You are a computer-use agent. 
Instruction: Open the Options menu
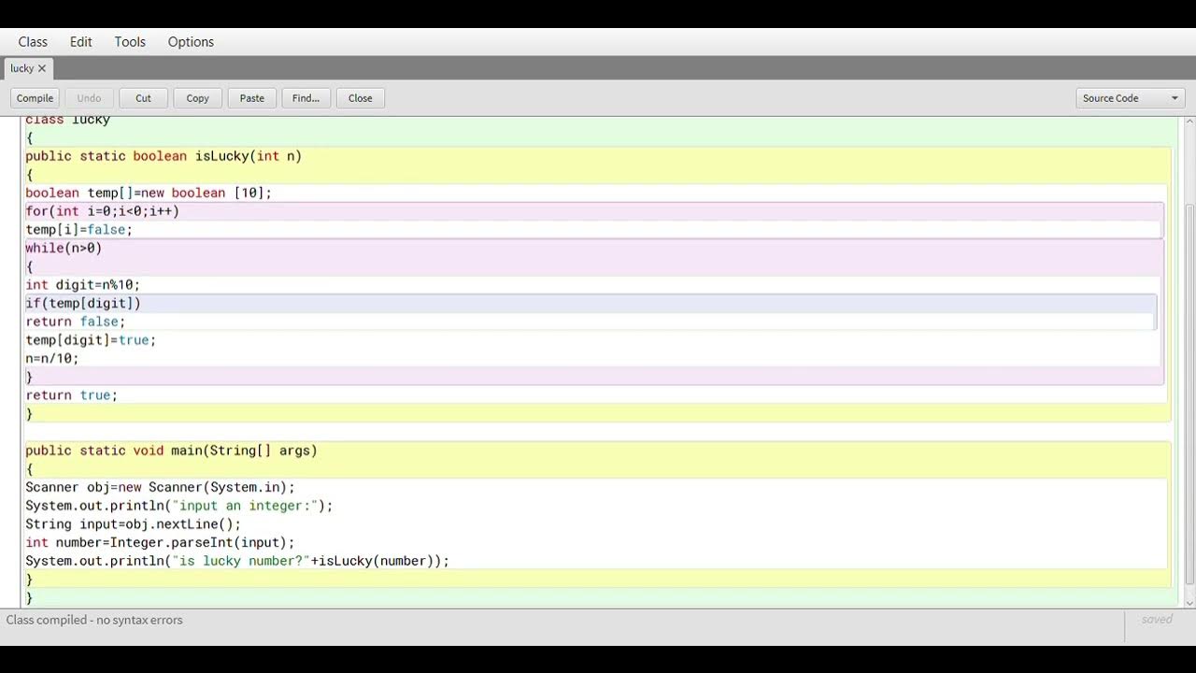coord(191,42)
